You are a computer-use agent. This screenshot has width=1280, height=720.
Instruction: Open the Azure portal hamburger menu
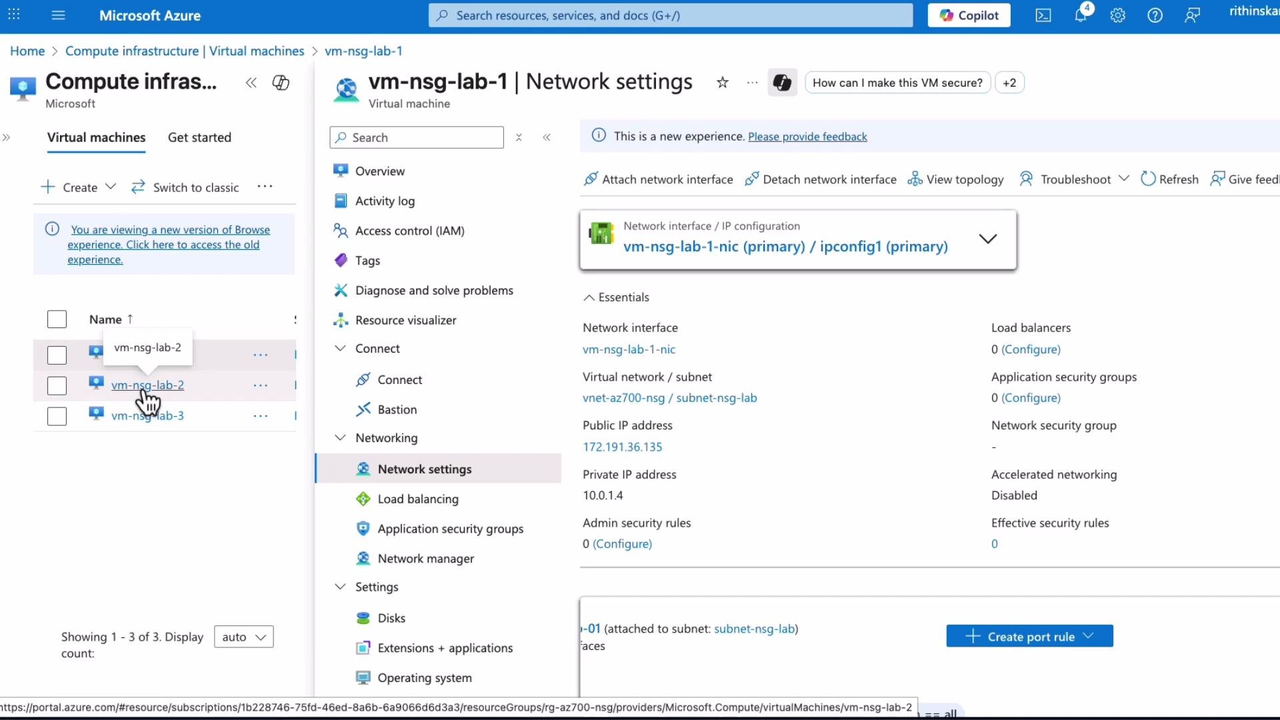click(59, 15)
